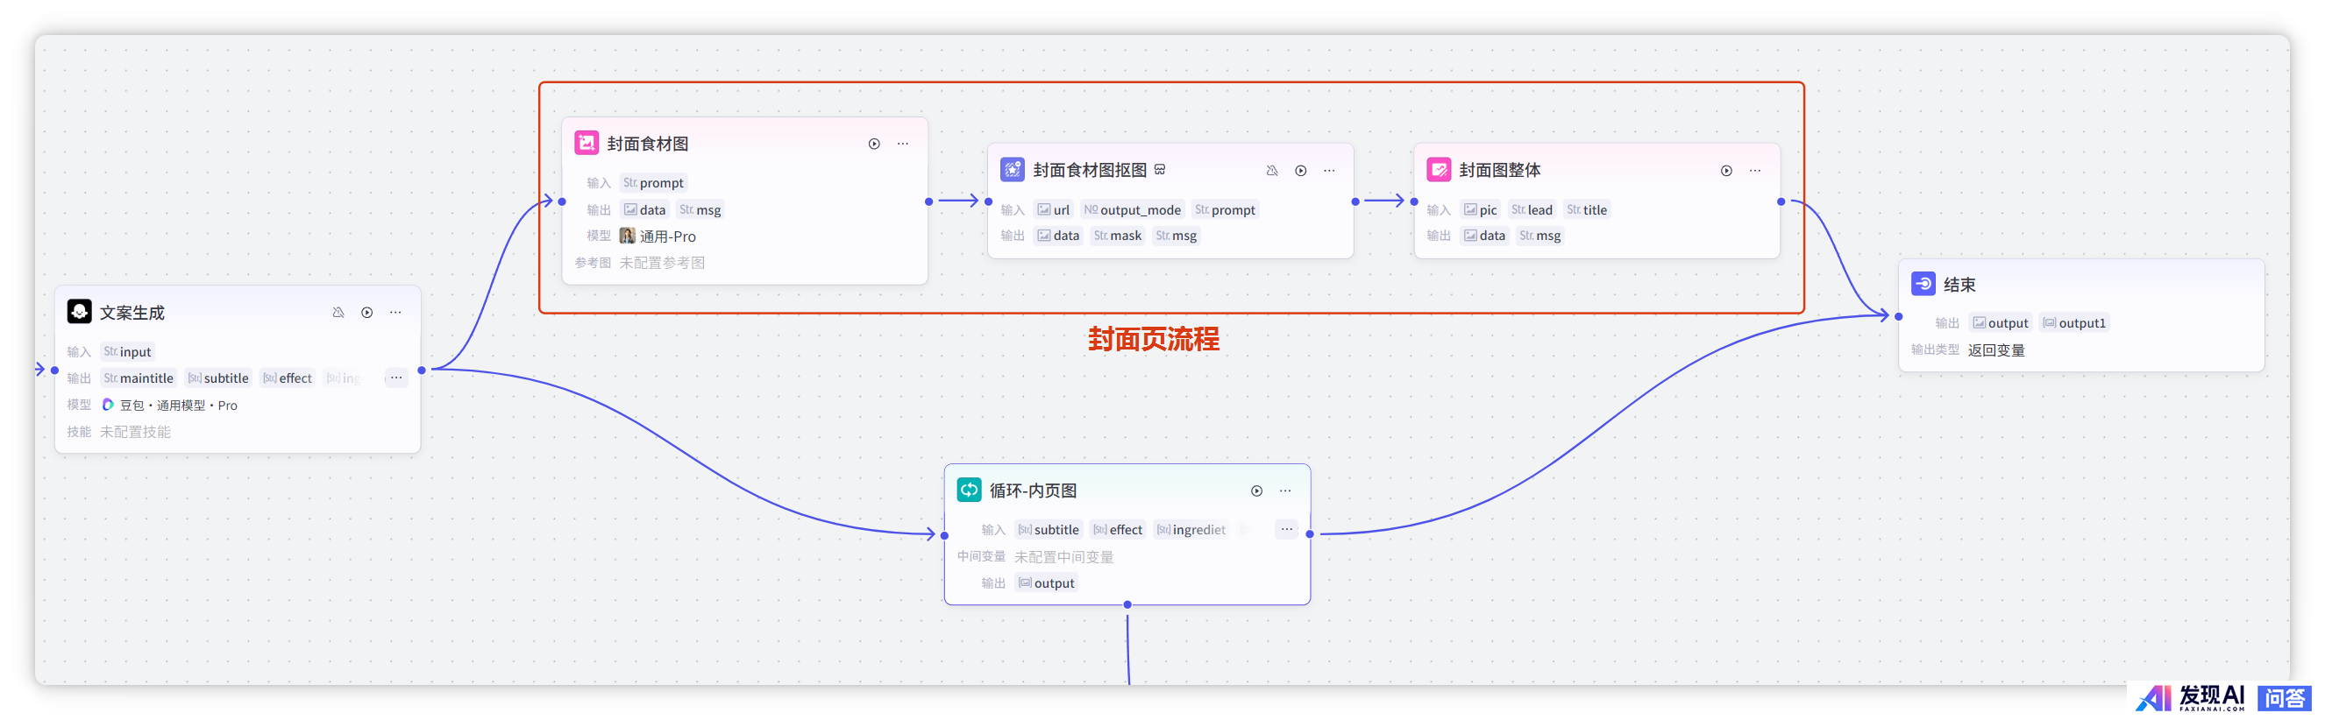Run the 封面食材图 node test
Screen dimensions: 2325x720
point(874,144)
